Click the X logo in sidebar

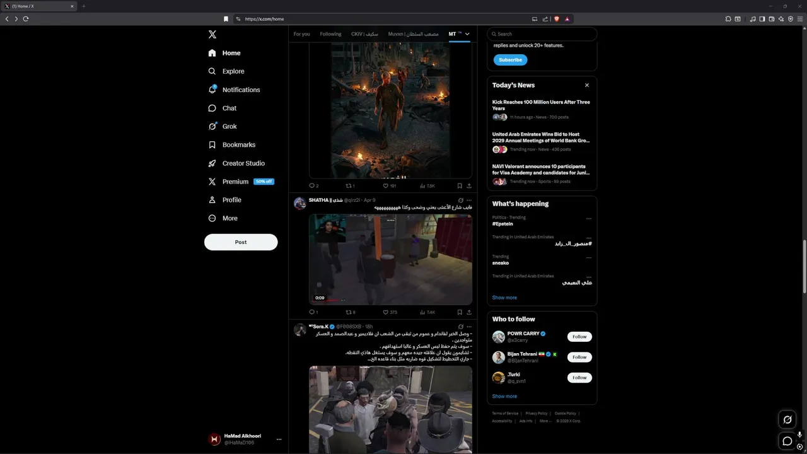212,35
